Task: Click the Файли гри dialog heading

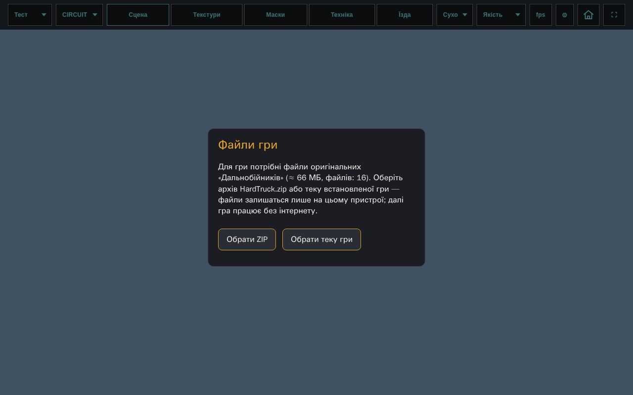Action: pyautogui.click(x=248, y=145)
